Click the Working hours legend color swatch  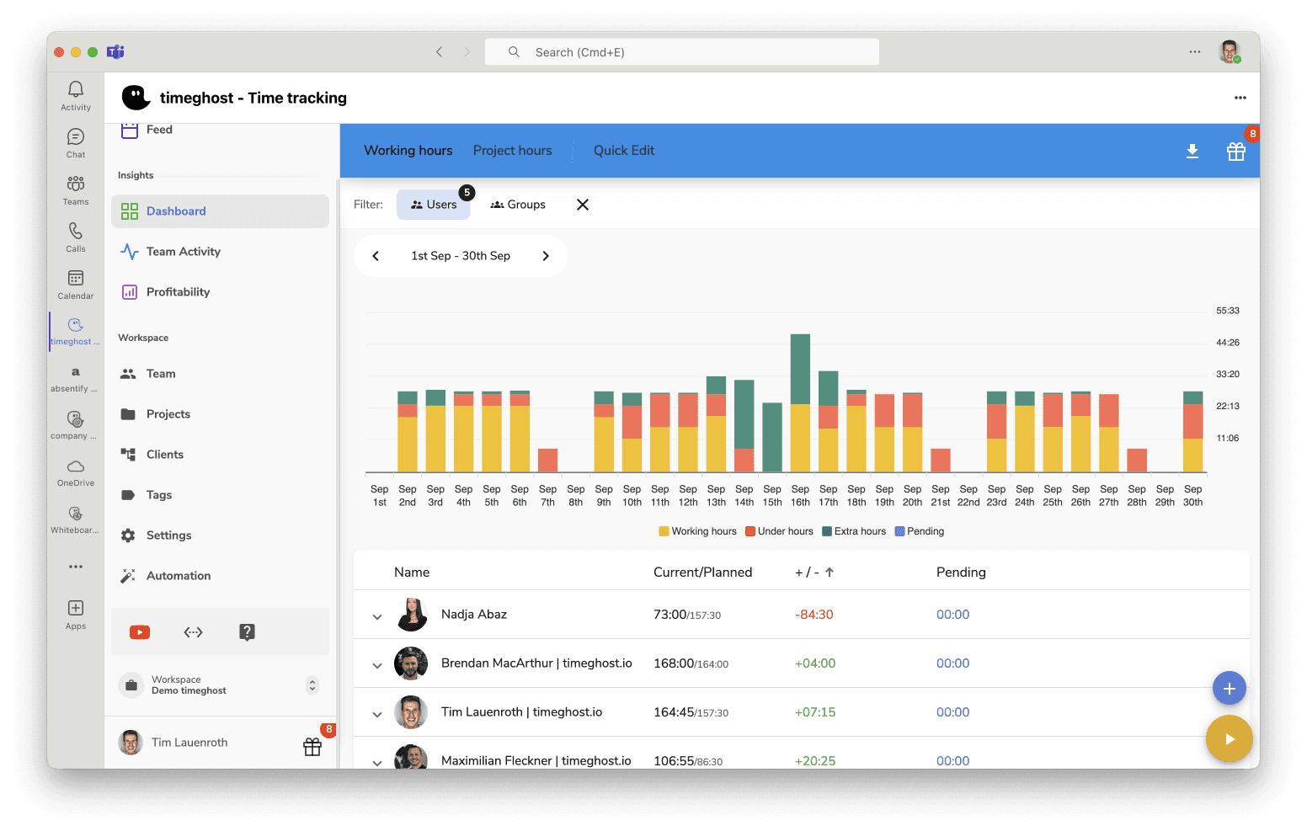(664, 531)
